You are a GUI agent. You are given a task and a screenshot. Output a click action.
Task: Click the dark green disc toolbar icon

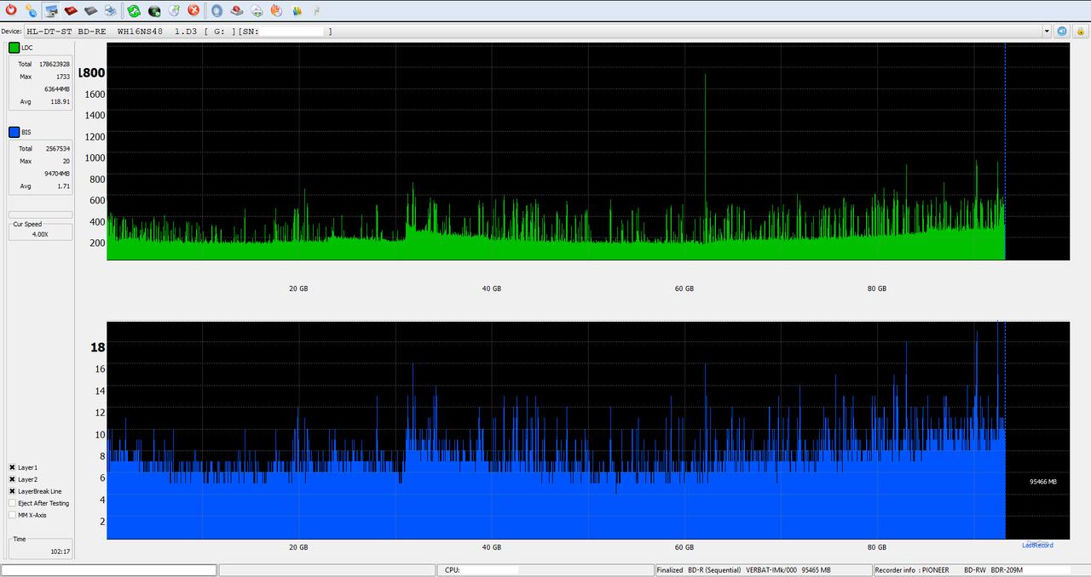pos(154,10)
